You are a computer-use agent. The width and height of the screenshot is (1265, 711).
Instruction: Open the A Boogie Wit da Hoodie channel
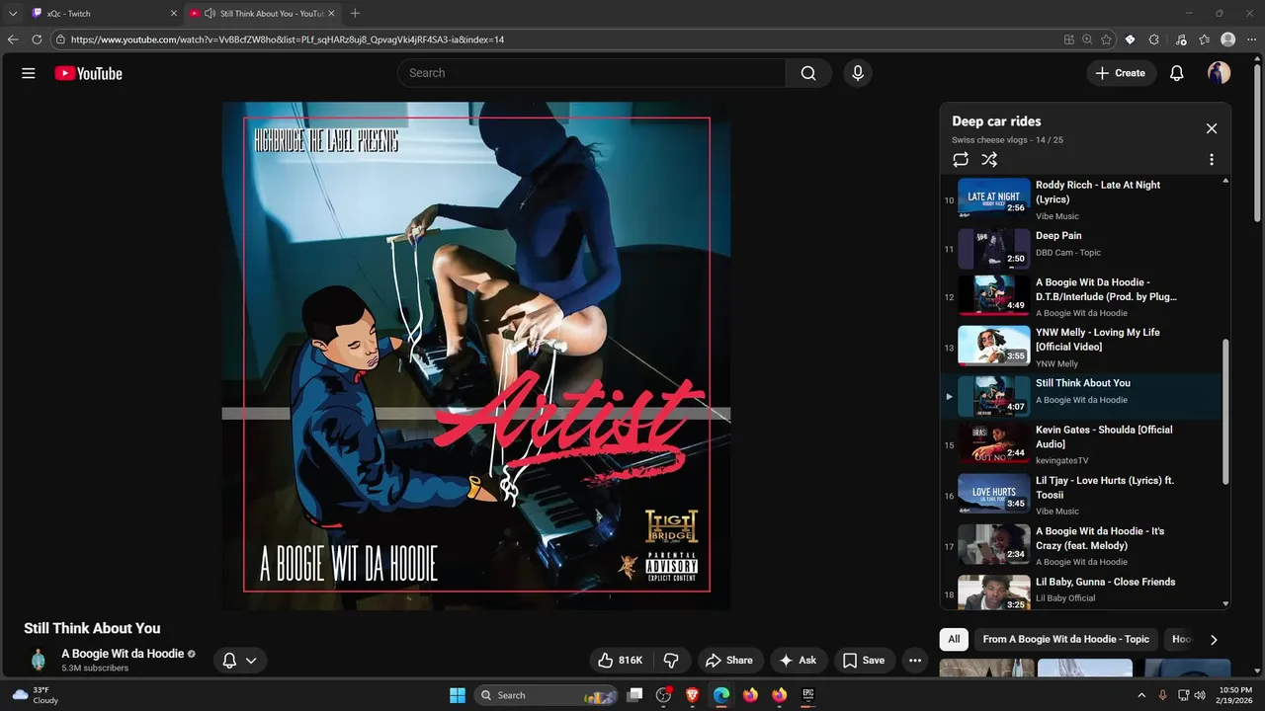click(x=123, y=654)
